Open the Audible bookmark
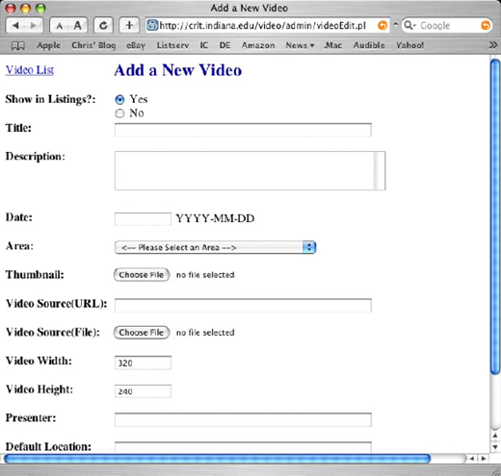 click(x=369, y=45)
